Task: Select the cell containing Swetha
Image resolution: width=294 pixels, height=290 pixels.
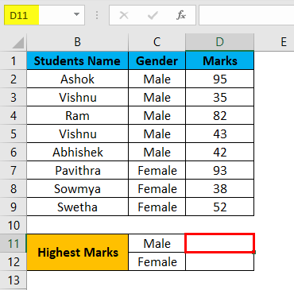Action: [77, 207]
